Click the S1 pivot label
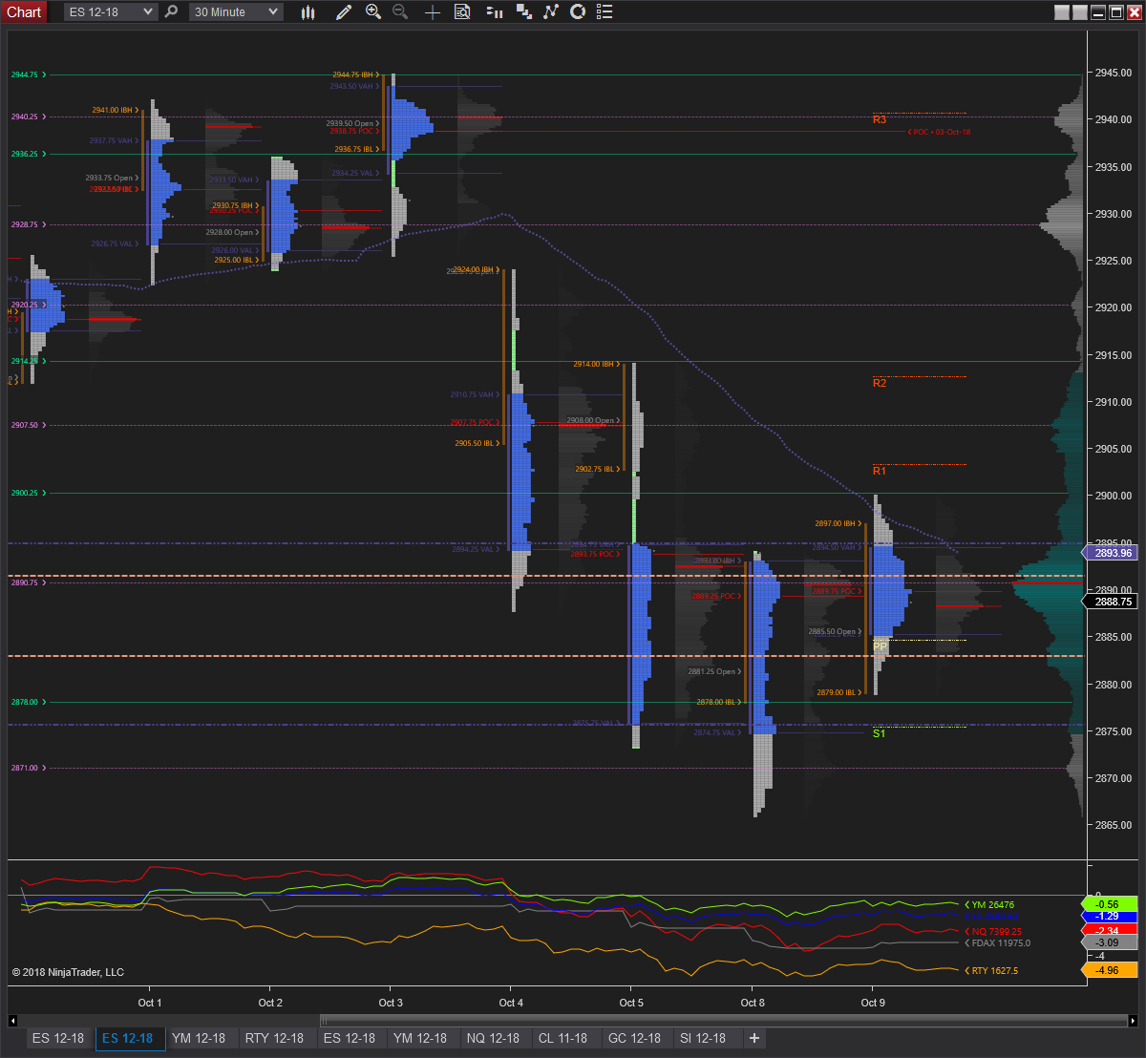1146x1058 pixels. (x=880, y=733)
